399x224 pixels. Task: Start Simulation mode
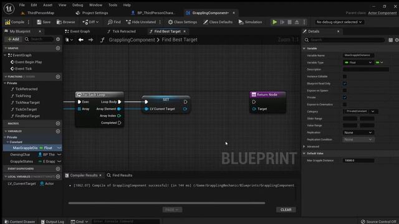point(250,22)
